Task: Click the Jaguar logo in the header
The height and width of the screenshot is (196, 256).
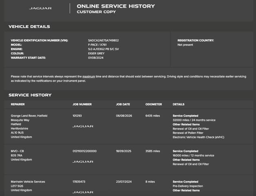Action: pos(40,8)
